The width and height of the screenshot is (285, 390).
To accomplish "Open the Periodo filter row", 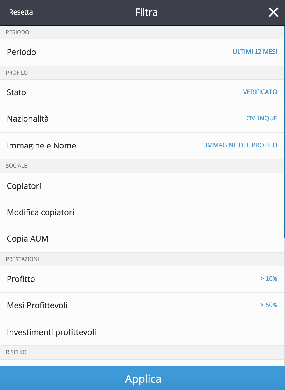I will click(142, 52).
